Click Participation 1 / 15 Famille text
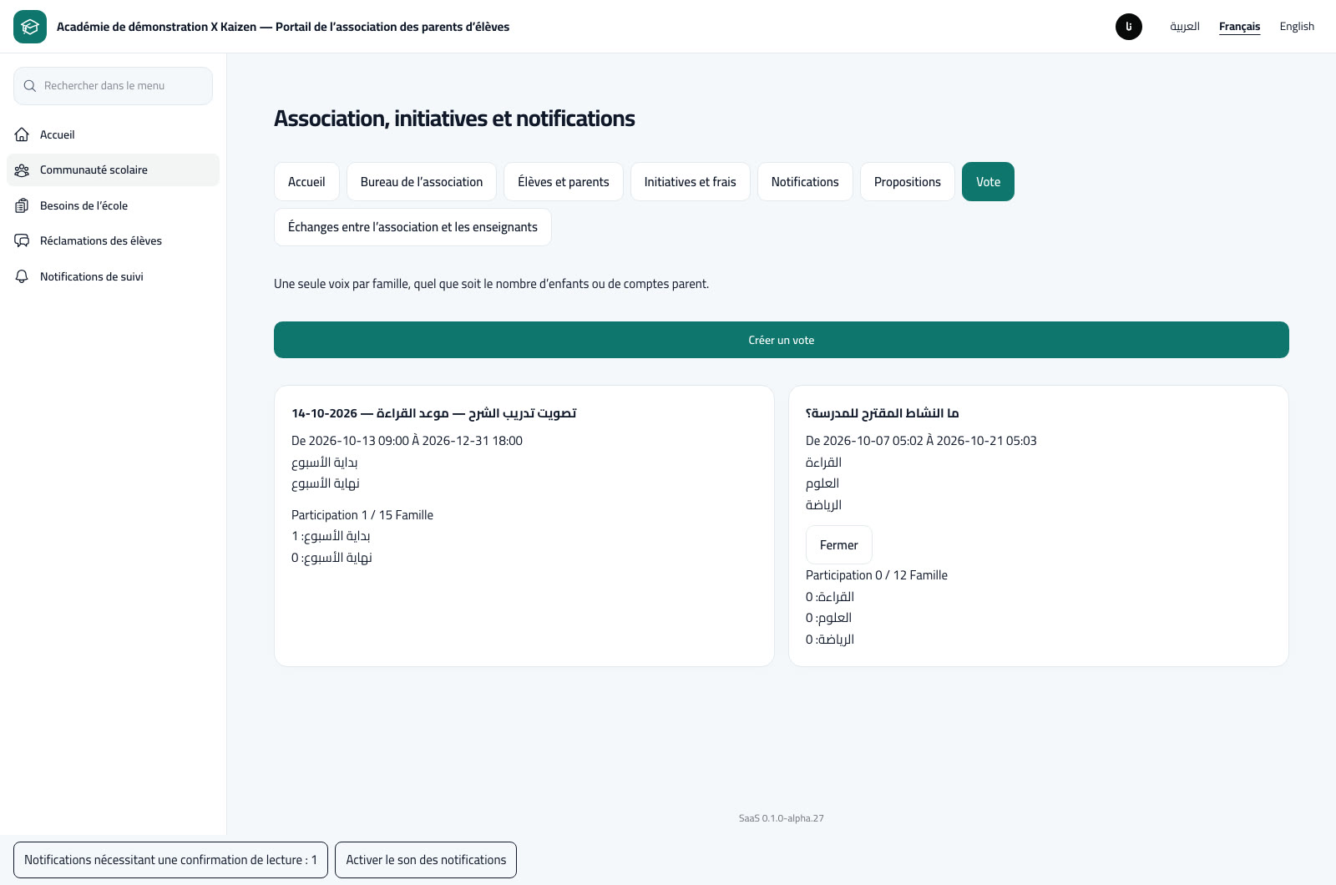The width and height of the screenshot is (1336, 885). [x=362, y=515]
